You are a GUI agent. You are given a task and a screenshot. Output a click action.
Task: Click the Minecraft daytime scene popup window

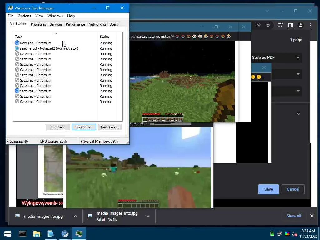[x=138, y=168]
